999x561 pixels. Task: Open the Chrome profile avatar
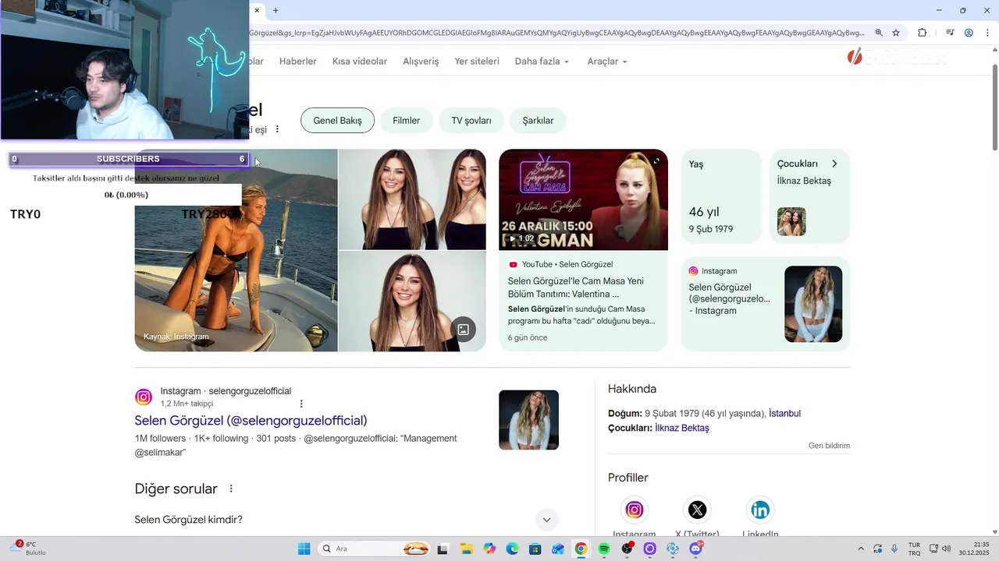(969, 33)
